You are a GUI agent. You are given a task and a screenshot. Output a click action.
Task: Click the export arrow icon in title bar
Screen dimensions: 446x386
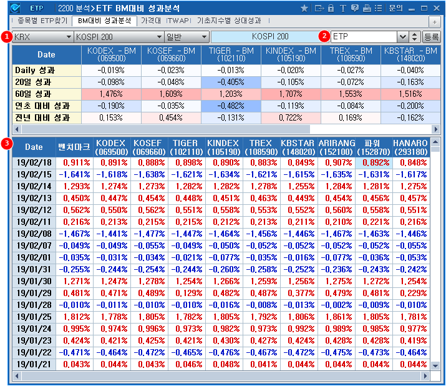tap(319, 8)
